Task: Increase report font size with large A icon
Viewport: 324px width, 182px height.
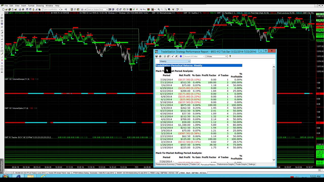Action: [176, 56]
